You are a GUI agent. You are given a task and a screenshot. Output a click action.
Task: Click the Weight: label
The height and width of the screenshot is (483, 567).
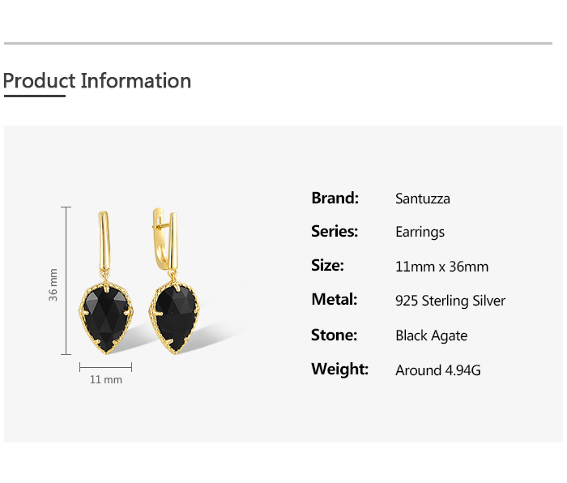(339, 370)
